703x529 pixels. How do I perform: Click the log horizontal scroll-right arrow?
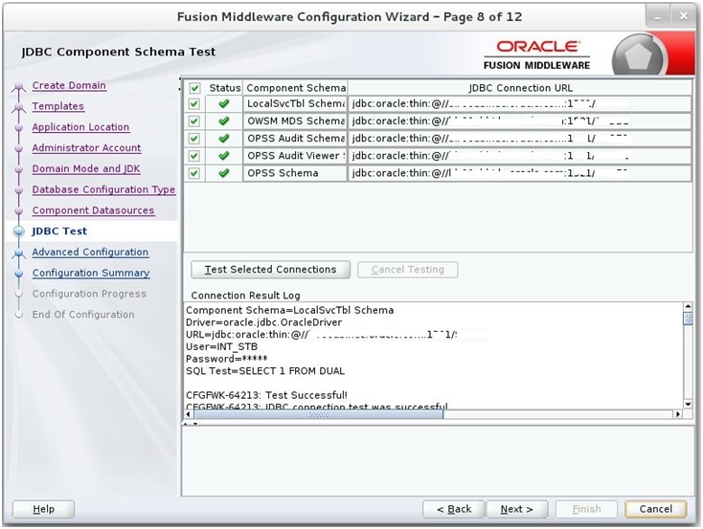[678, 415]
